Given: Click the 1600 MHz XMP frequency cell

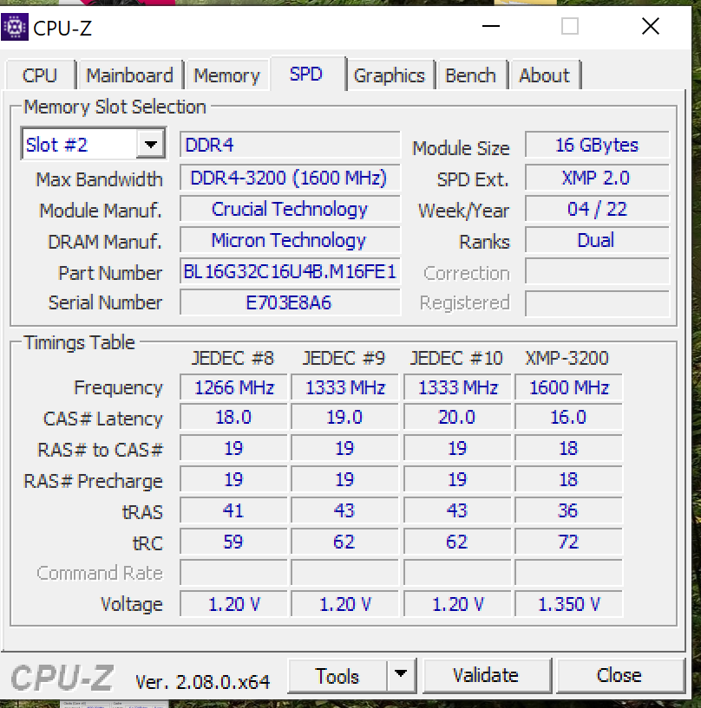Looking at the screenshot, I should coord(568,387).
